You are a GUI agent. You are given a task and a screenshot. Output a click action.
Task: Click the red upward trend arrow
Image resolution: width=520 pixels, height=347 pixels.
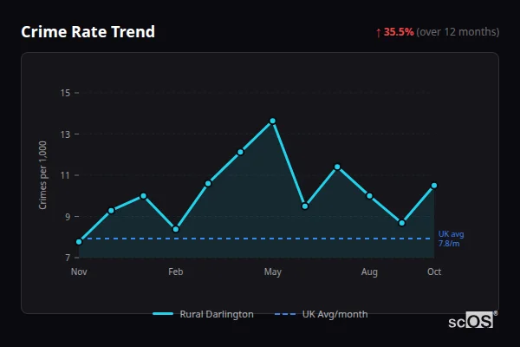click(378, 32)
